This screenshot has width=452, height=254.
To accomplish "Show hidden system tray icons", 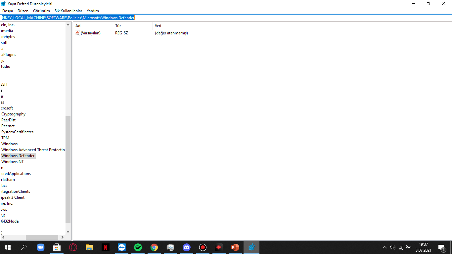I will coord(384,247).
